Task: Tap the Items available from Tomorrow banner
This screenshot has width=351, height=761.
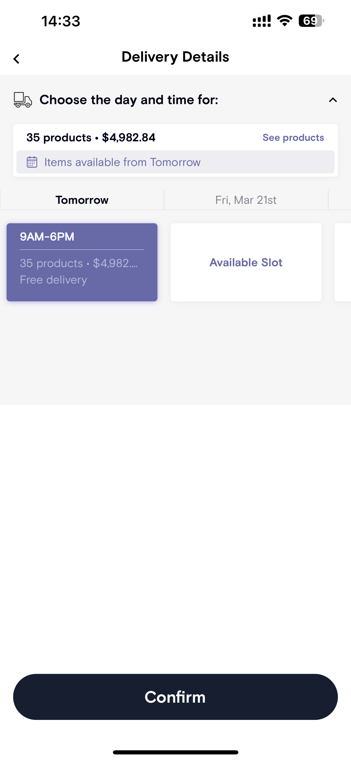Action: pyautogui.click(x=175, y=162)
